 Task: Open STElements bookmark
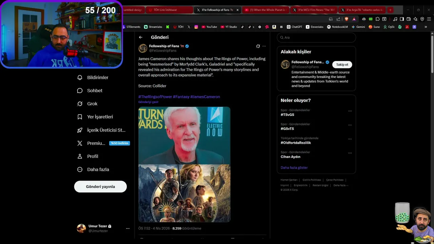tap(131, 27)
